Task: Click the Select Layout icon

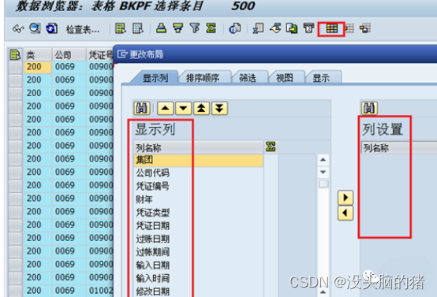Action: (349, 28)
